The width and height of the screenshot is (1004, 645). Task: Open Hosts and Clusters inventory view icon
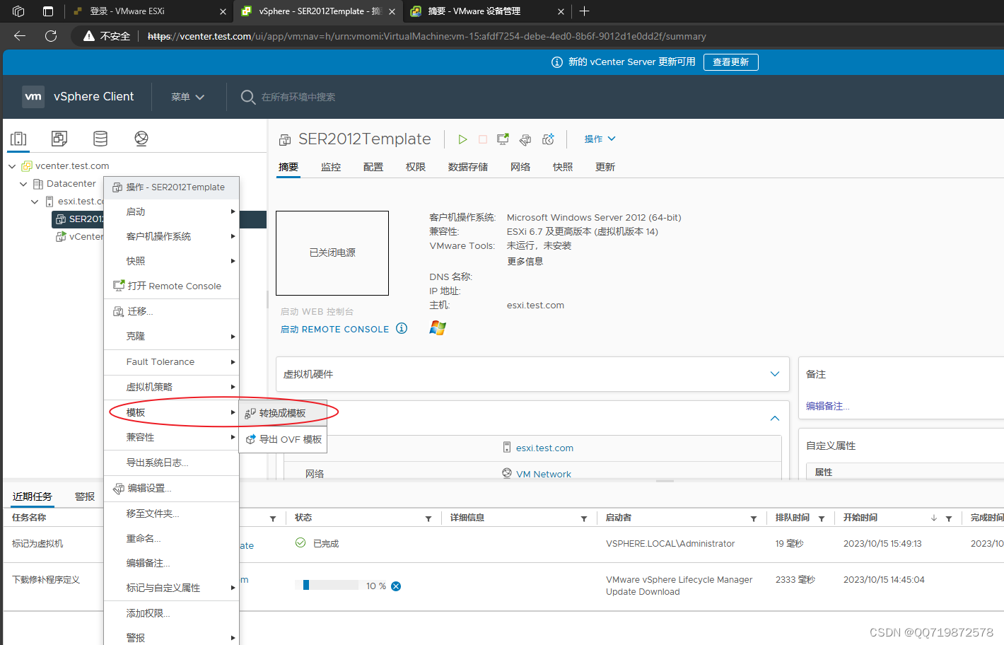tap(19, 139)
